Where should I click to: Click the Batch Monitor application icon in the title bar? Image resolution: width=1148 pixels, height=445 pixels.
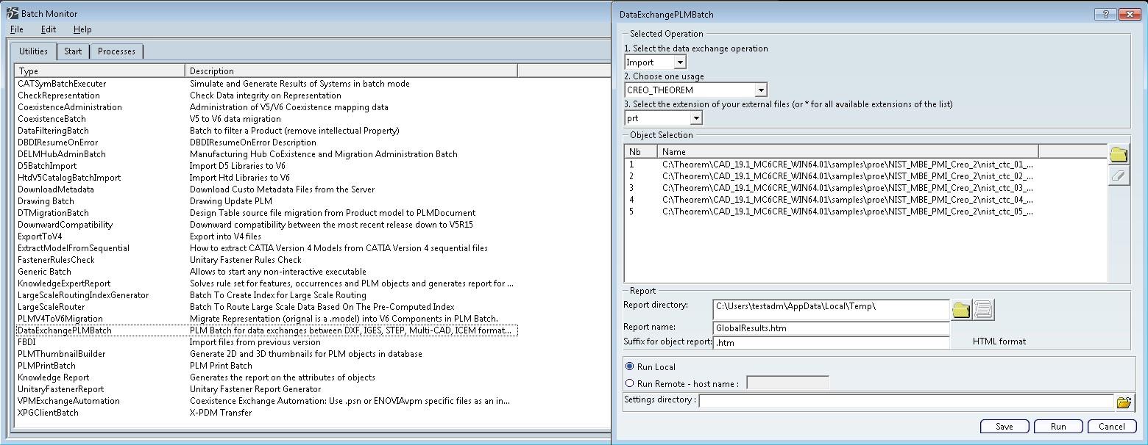(x=12, y=13)
